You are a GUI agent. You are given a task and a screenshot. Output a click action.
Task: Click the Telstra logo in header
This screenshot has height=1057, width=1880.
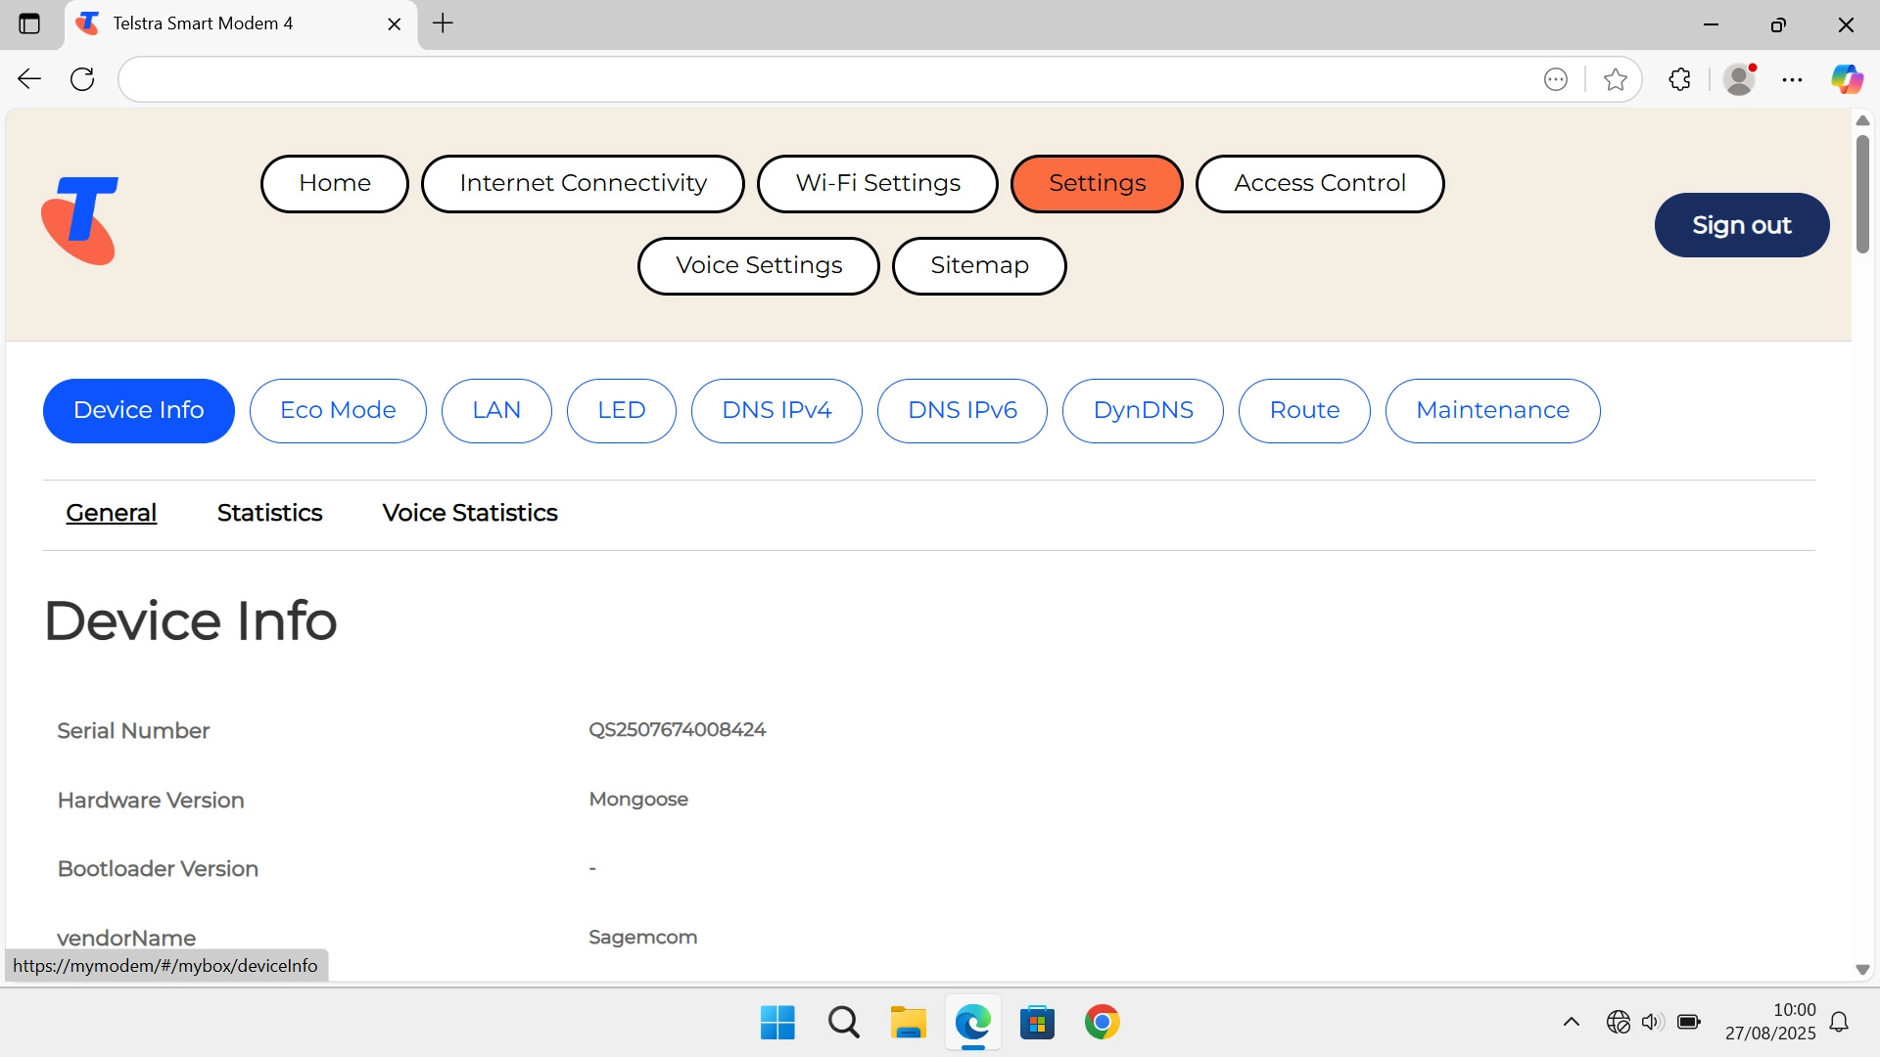point(80,220)
